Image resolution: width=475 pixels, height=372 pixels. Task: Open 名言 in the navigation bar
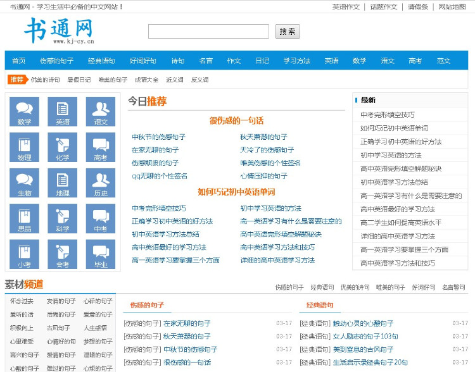coord(206,61)
